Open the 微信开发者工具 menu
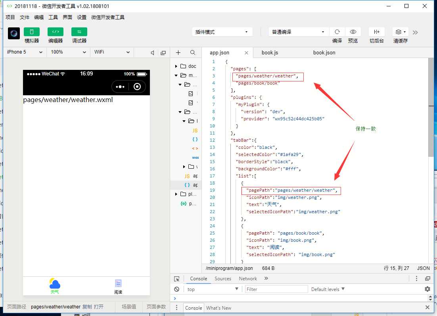This screenshot has height=316, width=437. click(x=108, y=17)
